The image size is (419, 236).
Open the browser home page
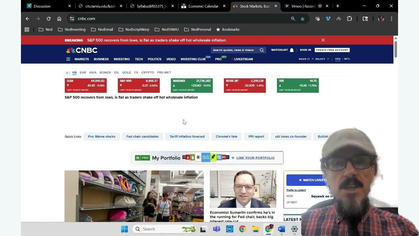pos(59,19)
